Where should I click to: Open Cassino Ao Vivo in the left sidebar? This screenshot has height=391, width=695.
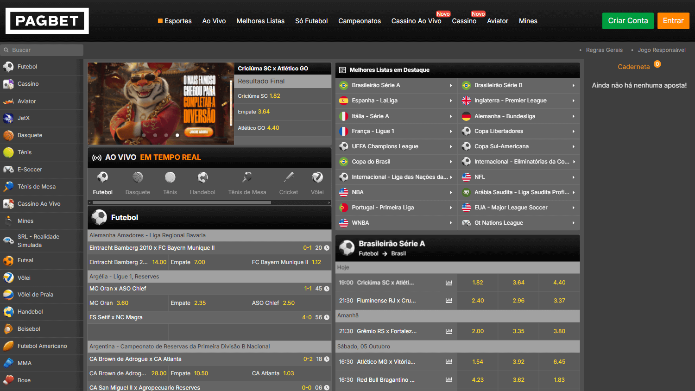[x=42, y=204]
